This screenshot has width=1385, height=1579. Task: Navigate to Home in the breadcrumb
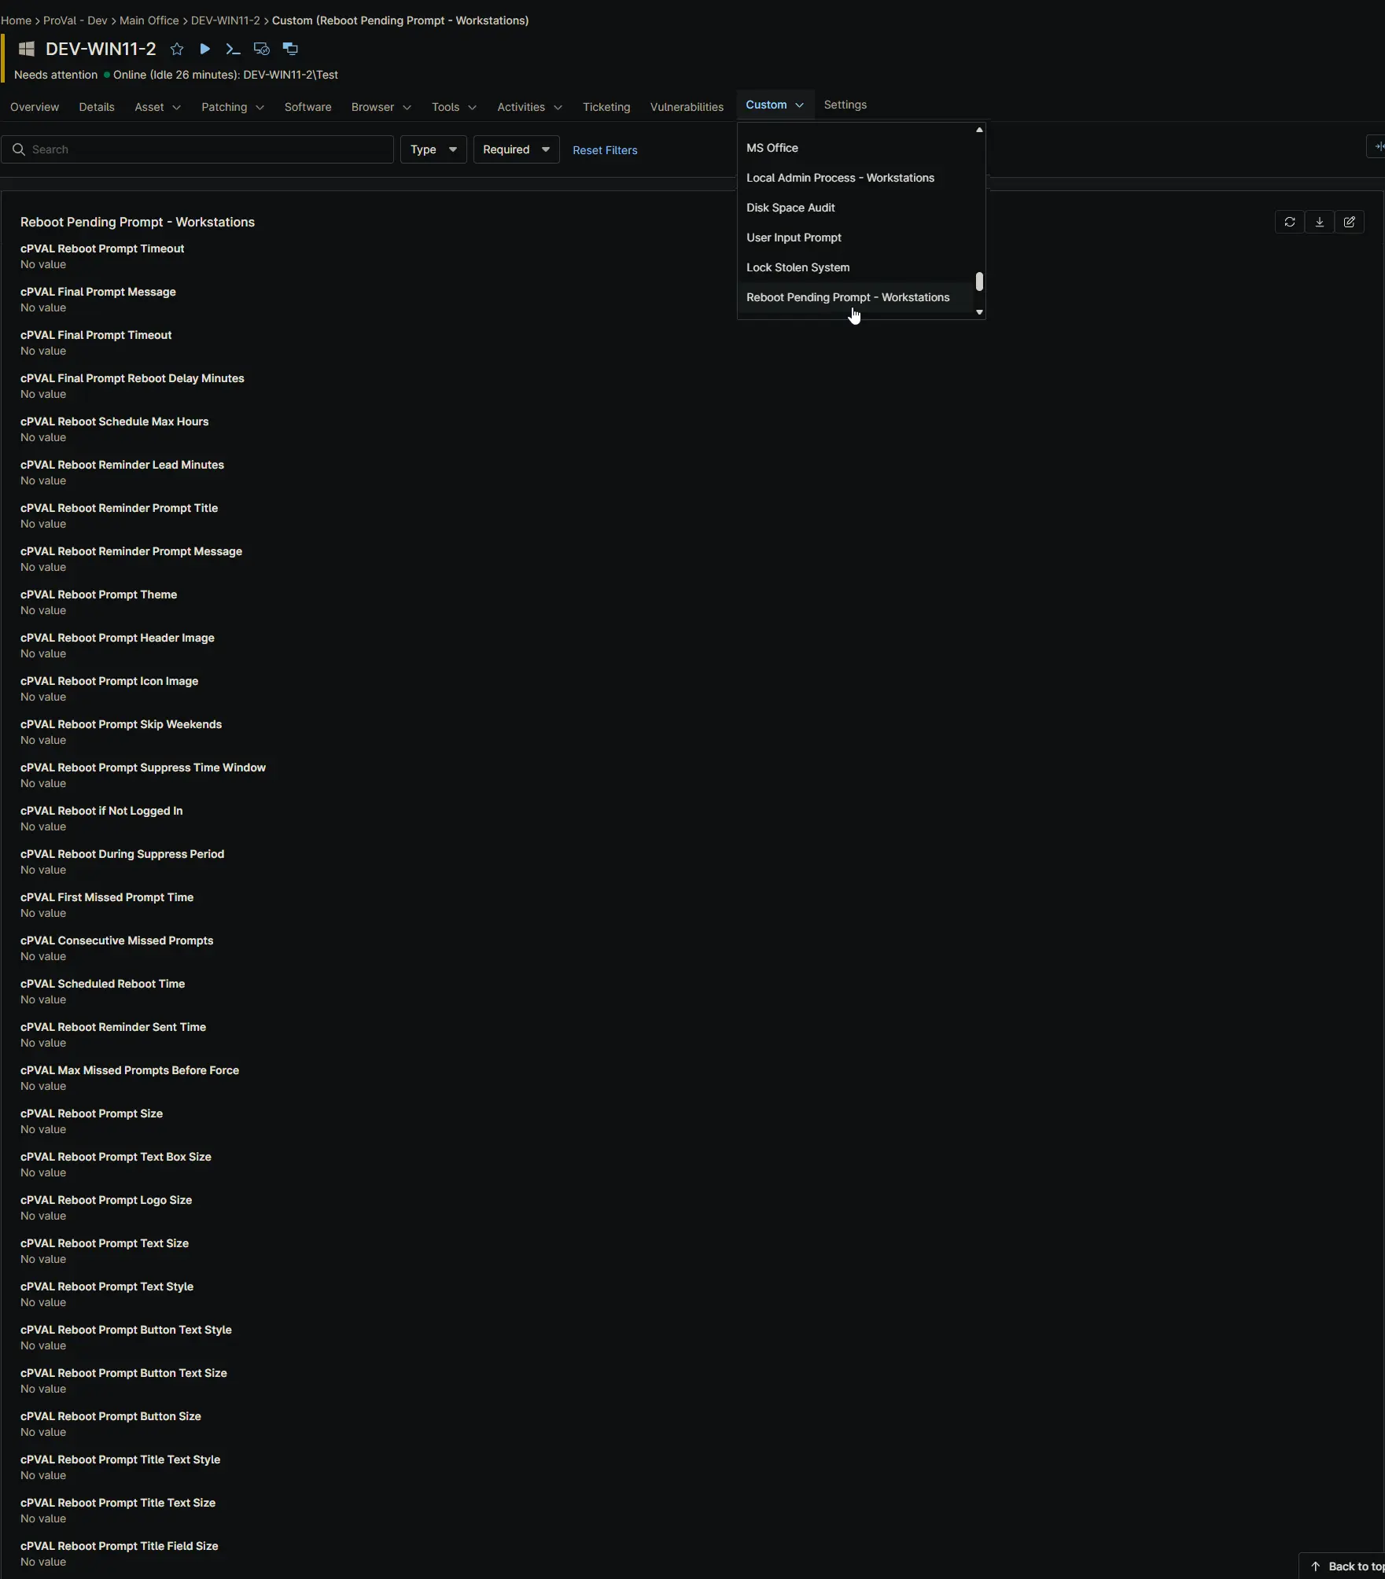click(16, 20)
